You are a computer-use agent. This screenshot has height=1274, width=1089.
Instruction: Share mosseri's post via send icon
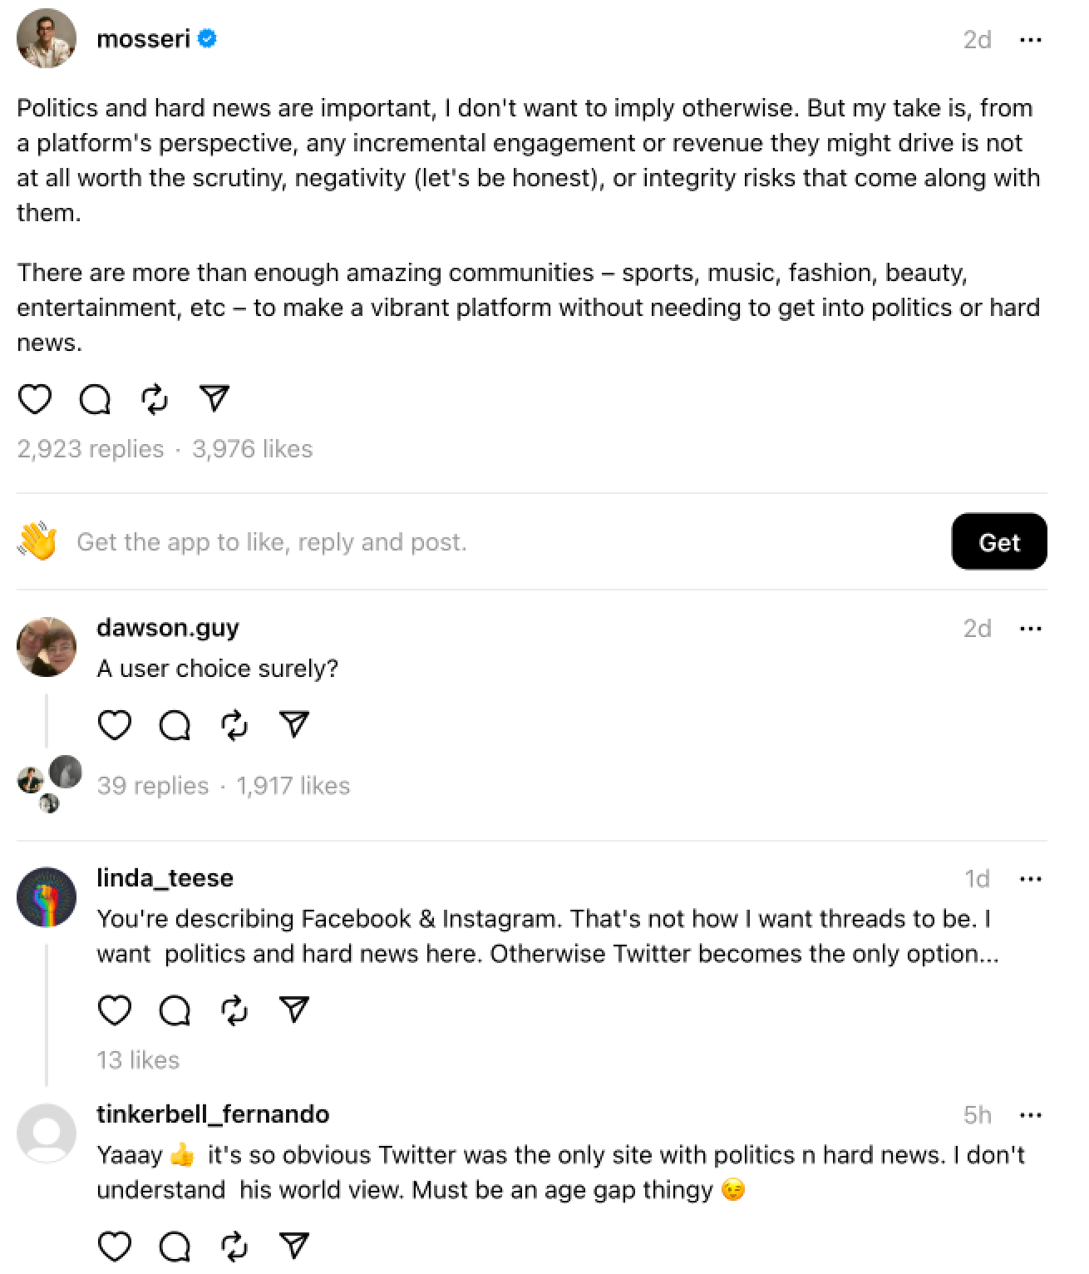click(x=214, y=399)
